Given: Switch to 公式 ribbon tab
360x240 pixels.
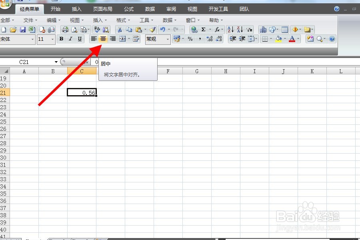Looking at the screenshot, I should point(129,9).
